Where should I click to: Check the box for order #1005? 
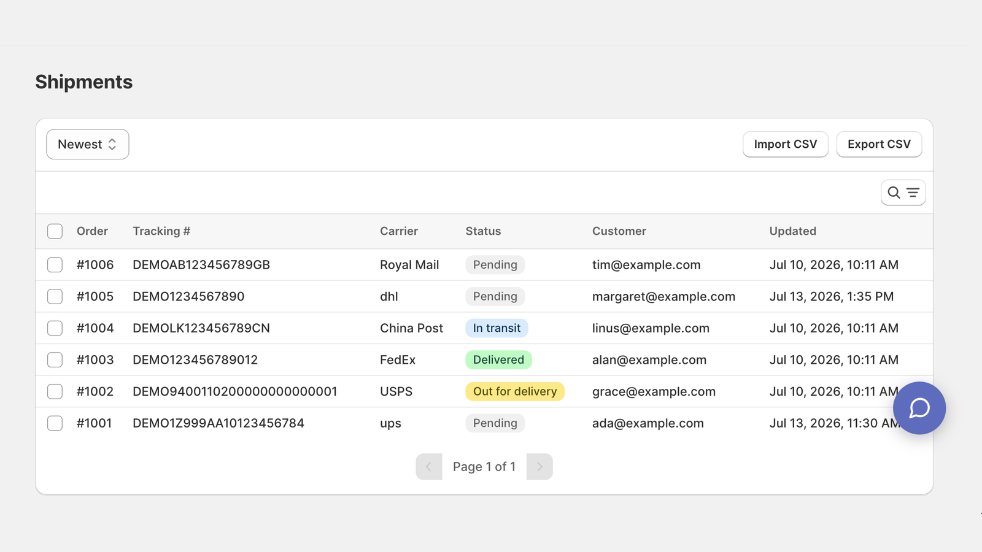[x=55, y=296]
